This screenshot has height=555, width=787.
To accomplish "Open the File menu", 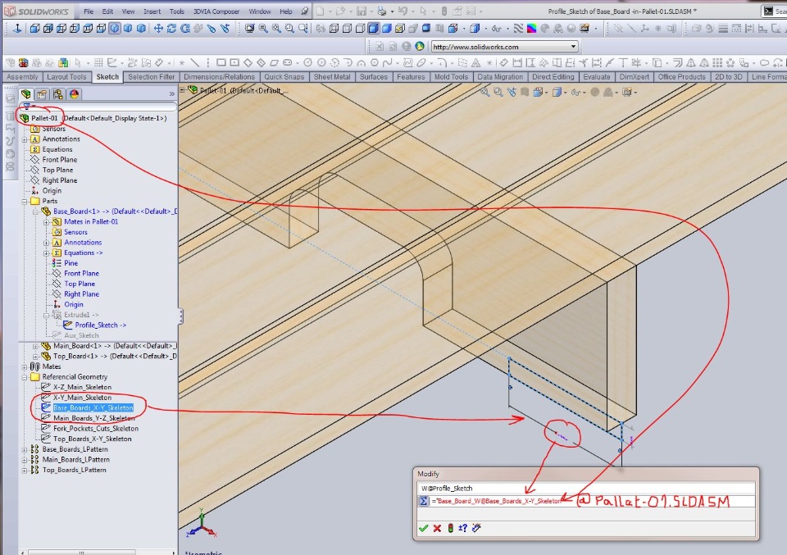I will (89, 11).
